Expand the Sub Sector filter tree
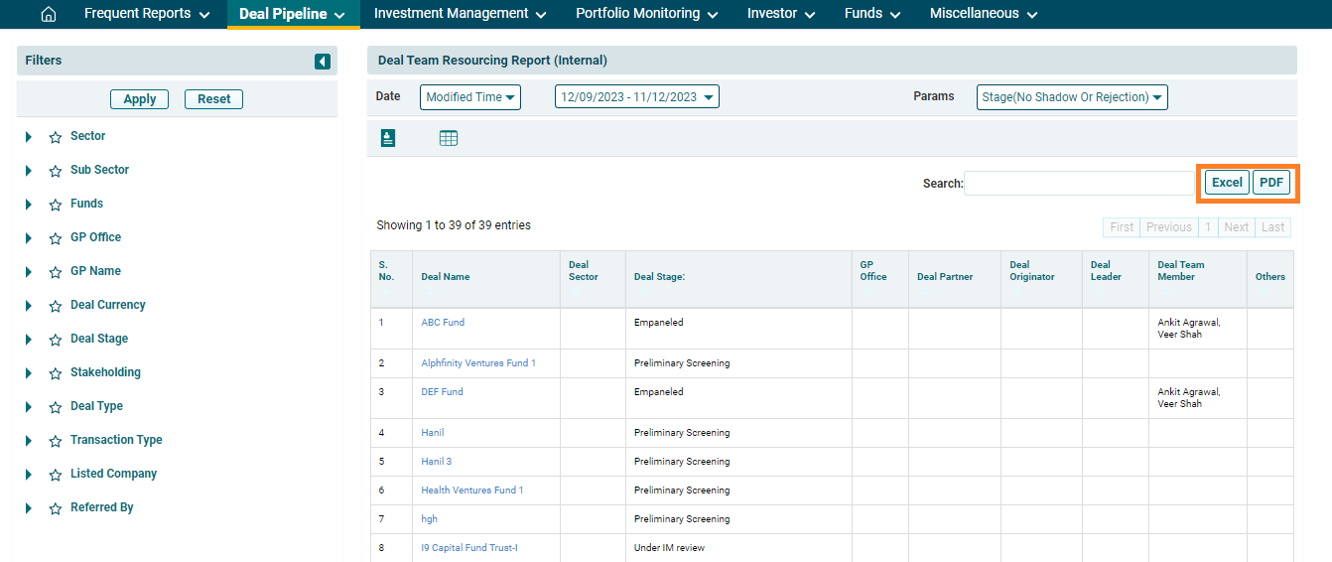This screenshot has width=1332, height=562. 29,171
